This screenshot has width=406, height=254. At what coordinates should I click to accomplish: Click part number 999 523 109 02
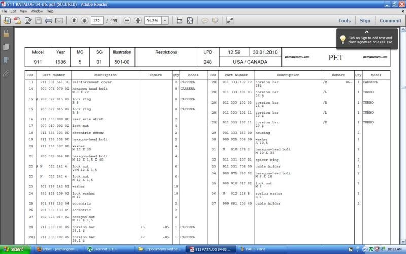[55, 194]
